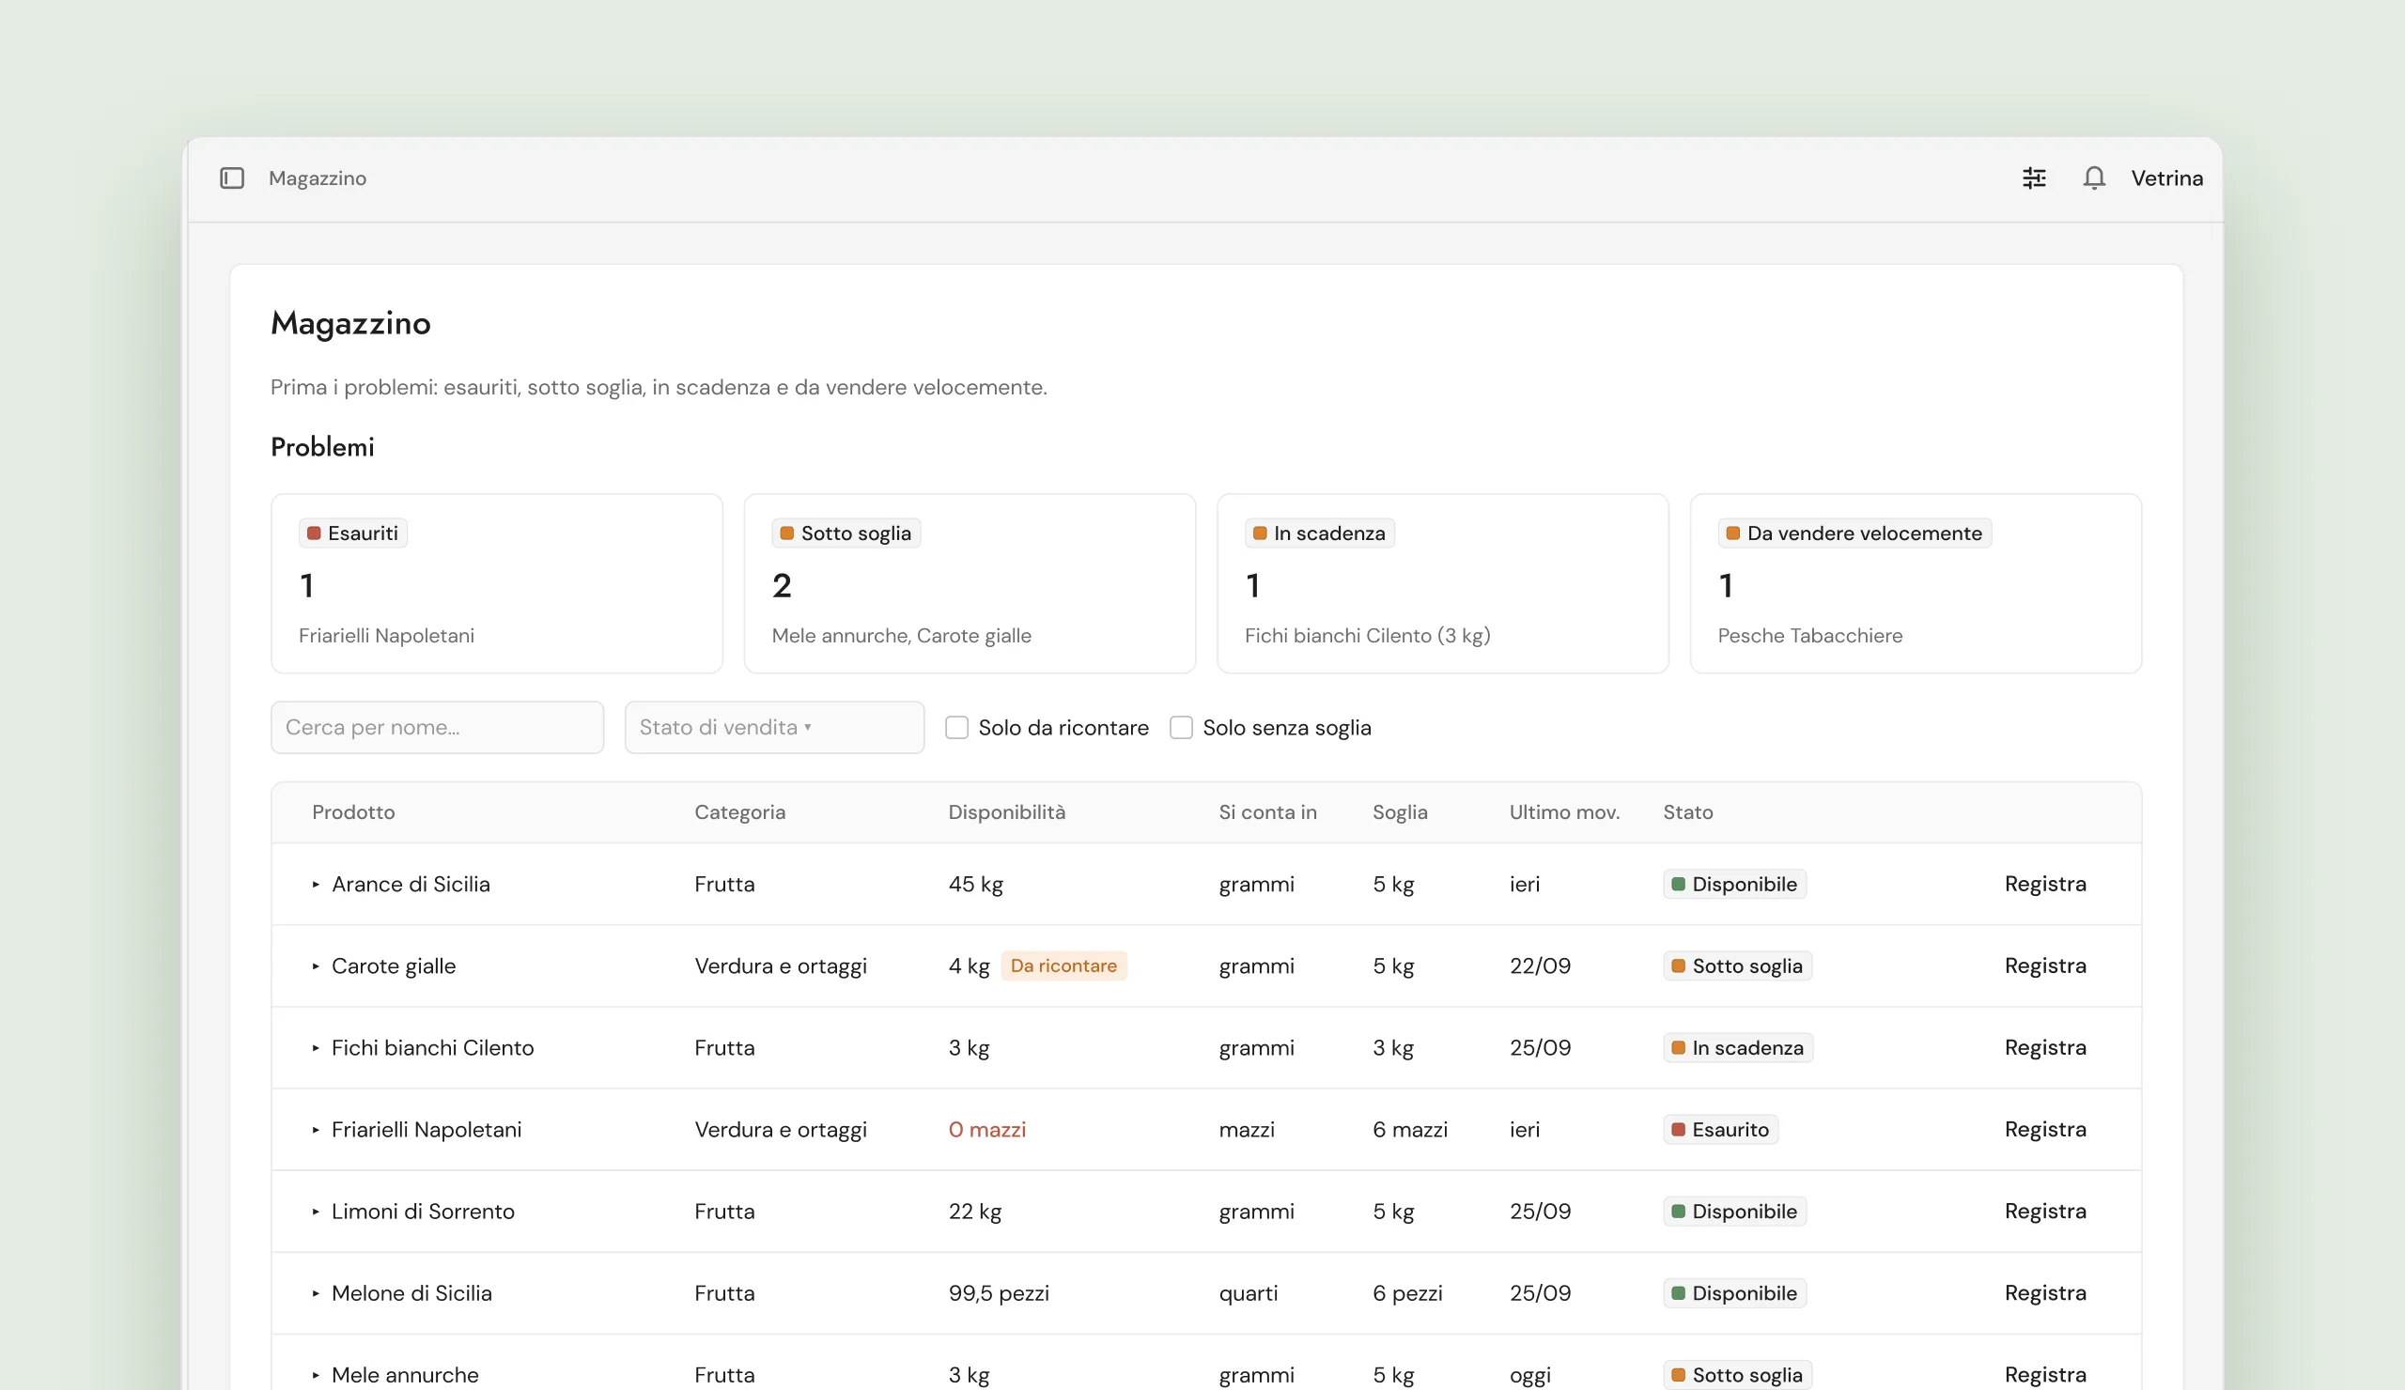Screen dimensions: 2405x1390
Task: Select the Esauriti problem card
Action: (496, 584)
